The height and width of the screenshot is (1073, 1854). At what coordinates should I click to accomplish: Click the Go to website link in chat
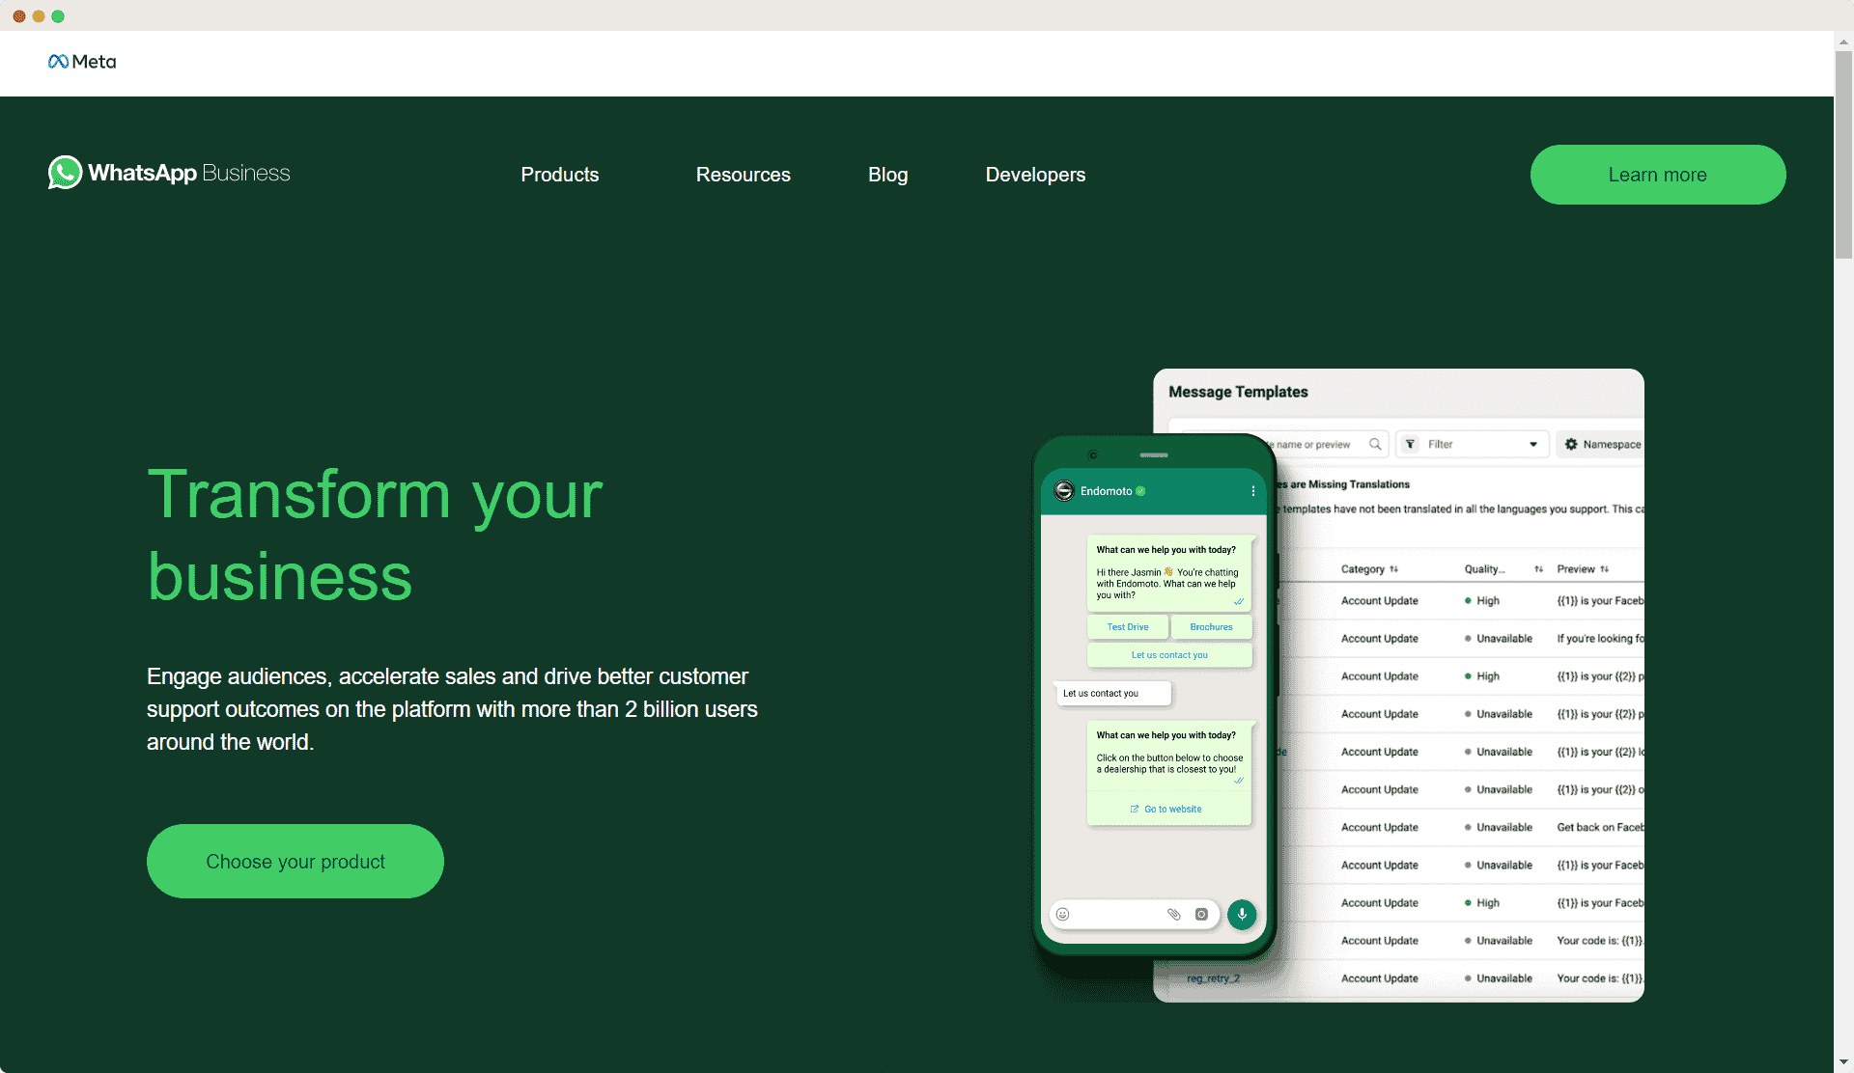(1166, 808)
